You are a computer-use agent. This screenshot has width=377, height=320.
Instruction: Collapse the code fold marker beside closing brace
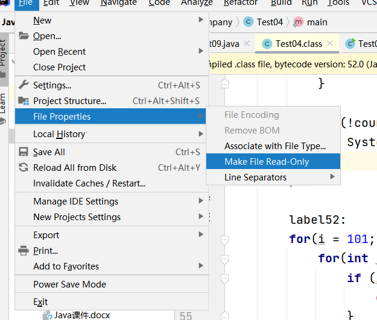(225, 84)
